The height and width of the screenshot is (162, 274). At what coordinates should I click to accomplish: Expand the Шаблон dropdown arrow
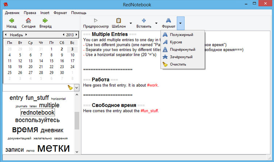[131, 23]
